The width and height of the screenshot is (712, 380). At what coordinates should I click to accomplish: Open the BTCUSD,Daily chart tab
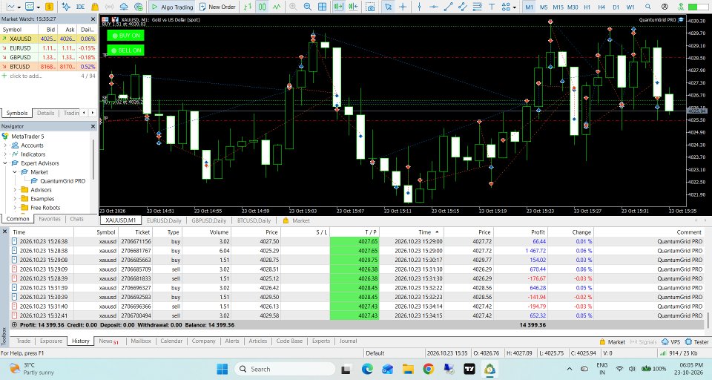(254, 220)
